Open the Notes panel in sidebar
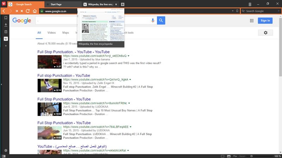The image size is (282, 158). (x=6, y=32)
